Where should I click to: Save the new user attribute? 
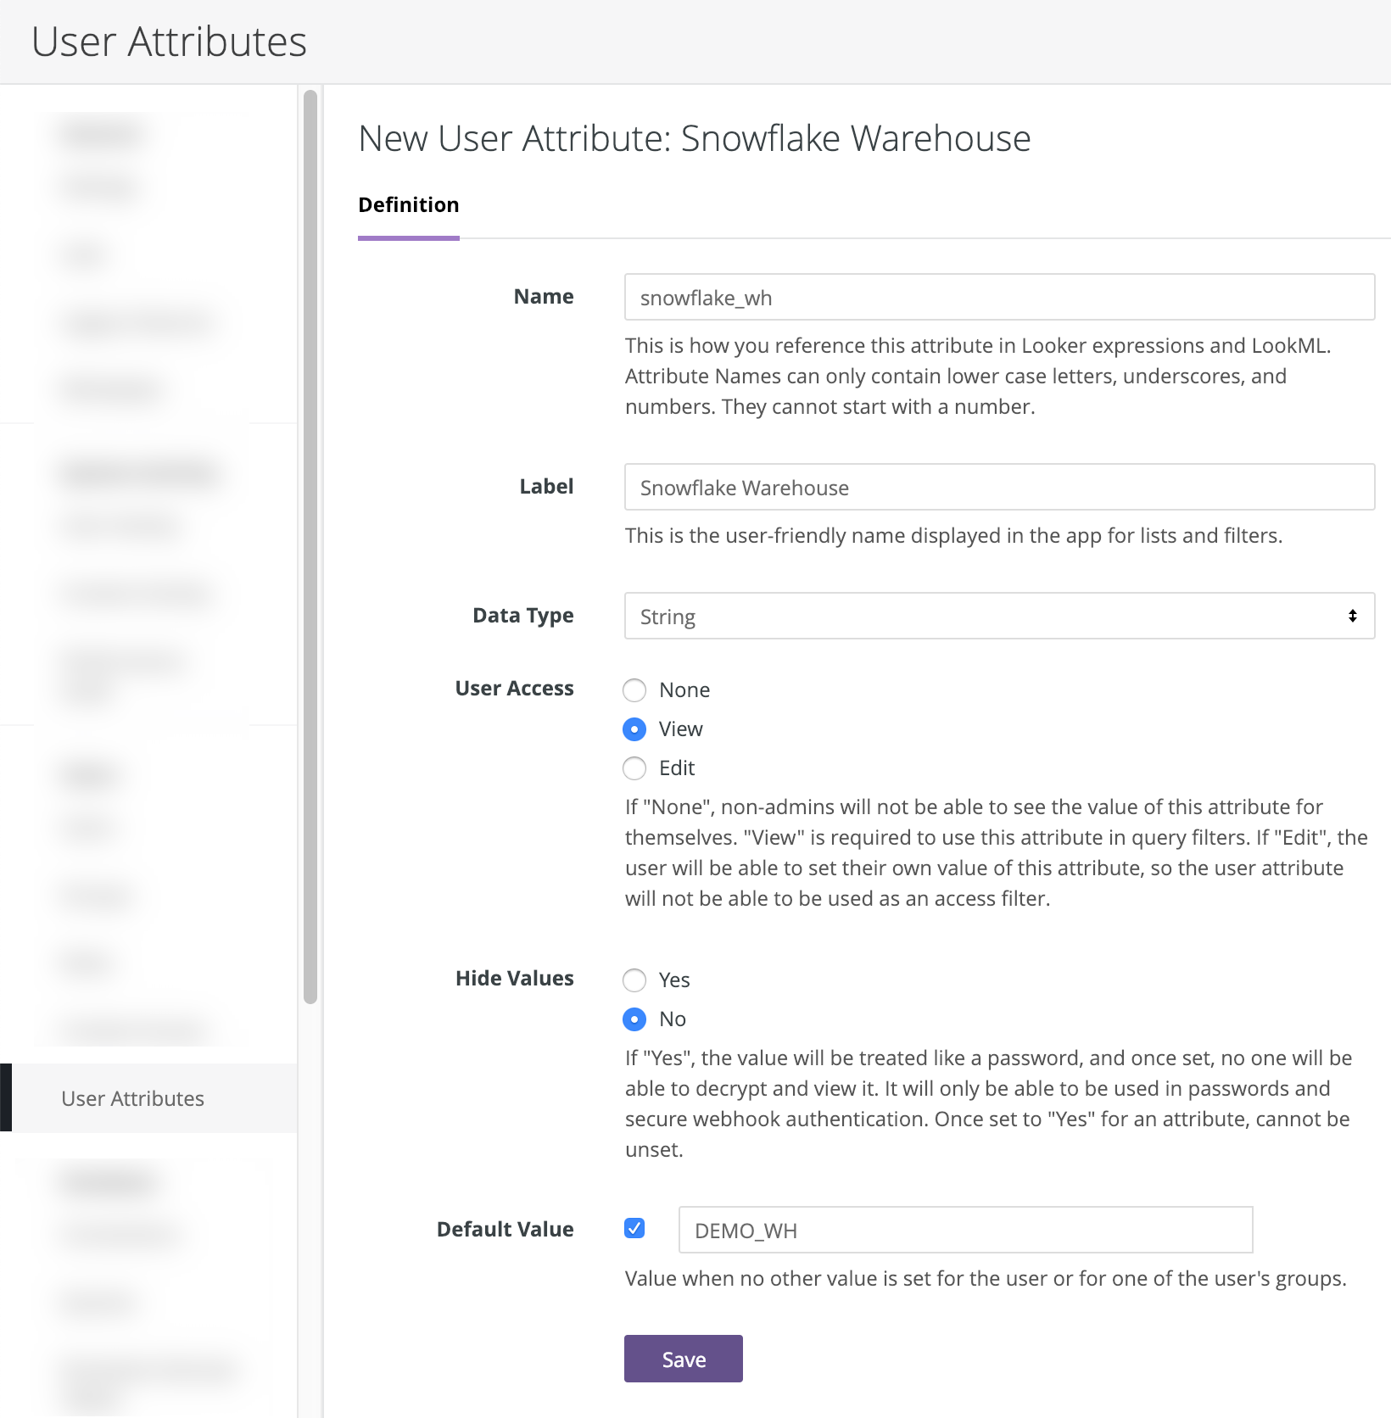click(684, 1359)
